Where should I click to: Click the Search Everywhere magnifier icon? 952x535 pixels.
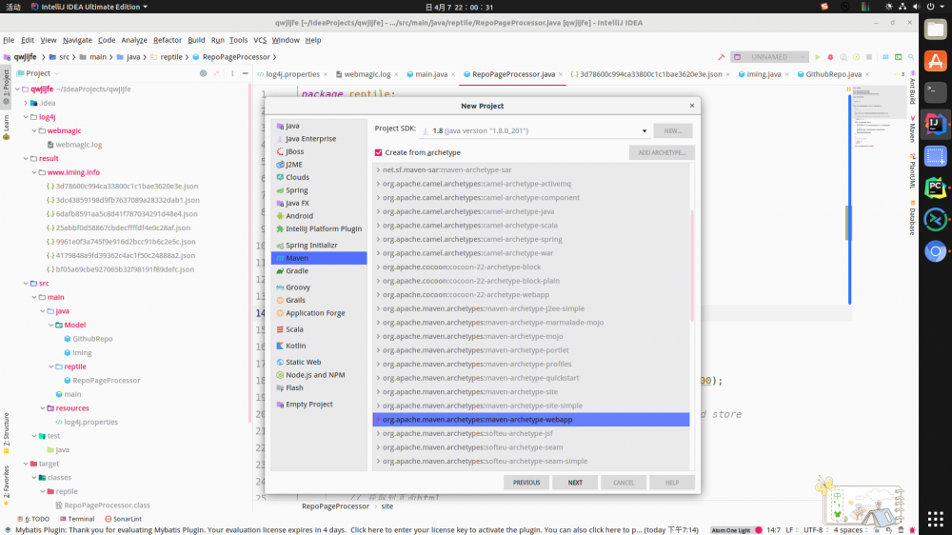(911, 57)
